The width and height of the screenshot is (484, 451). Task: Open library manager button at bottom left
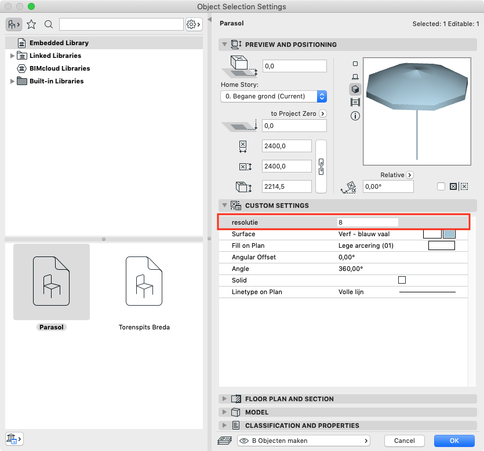[14, 439]
